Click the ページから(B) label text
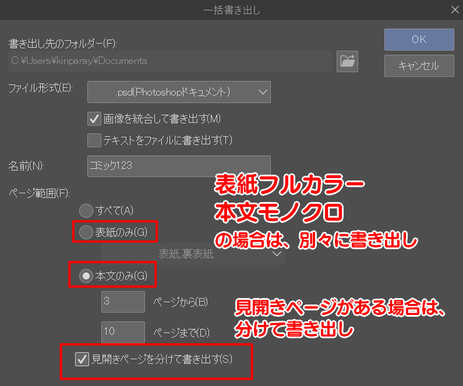 pos(181,302)
